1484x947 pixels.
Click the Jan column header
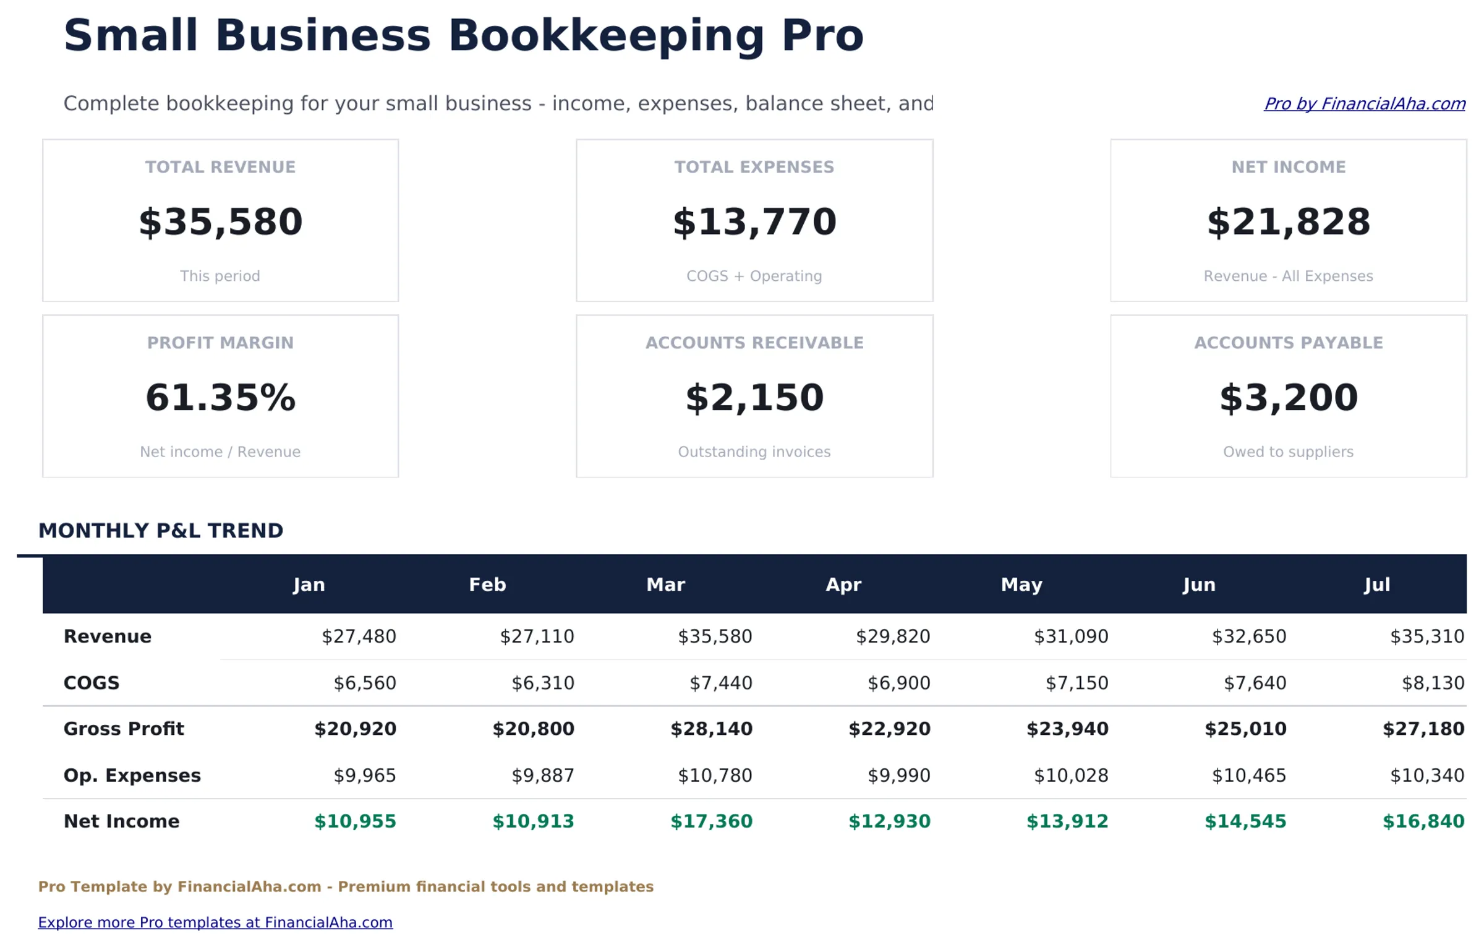coord(309,584)
